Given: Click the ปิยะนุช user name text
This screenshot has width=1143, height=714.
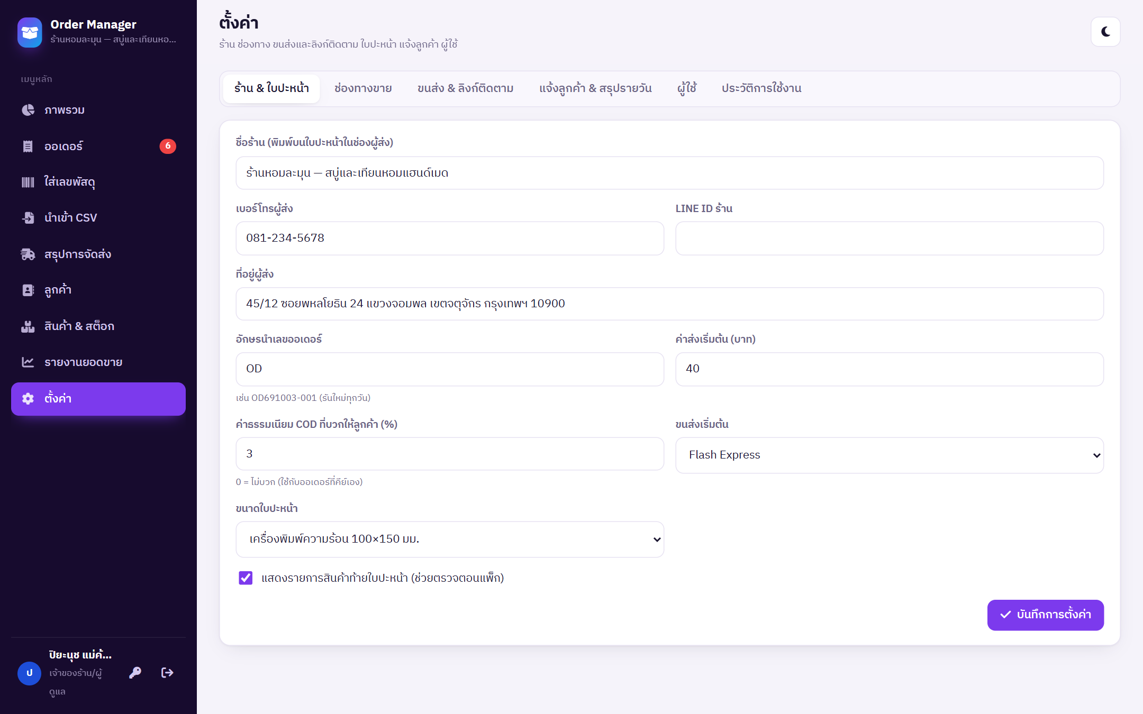Looking at the screenshot, I should click(80, 655).
